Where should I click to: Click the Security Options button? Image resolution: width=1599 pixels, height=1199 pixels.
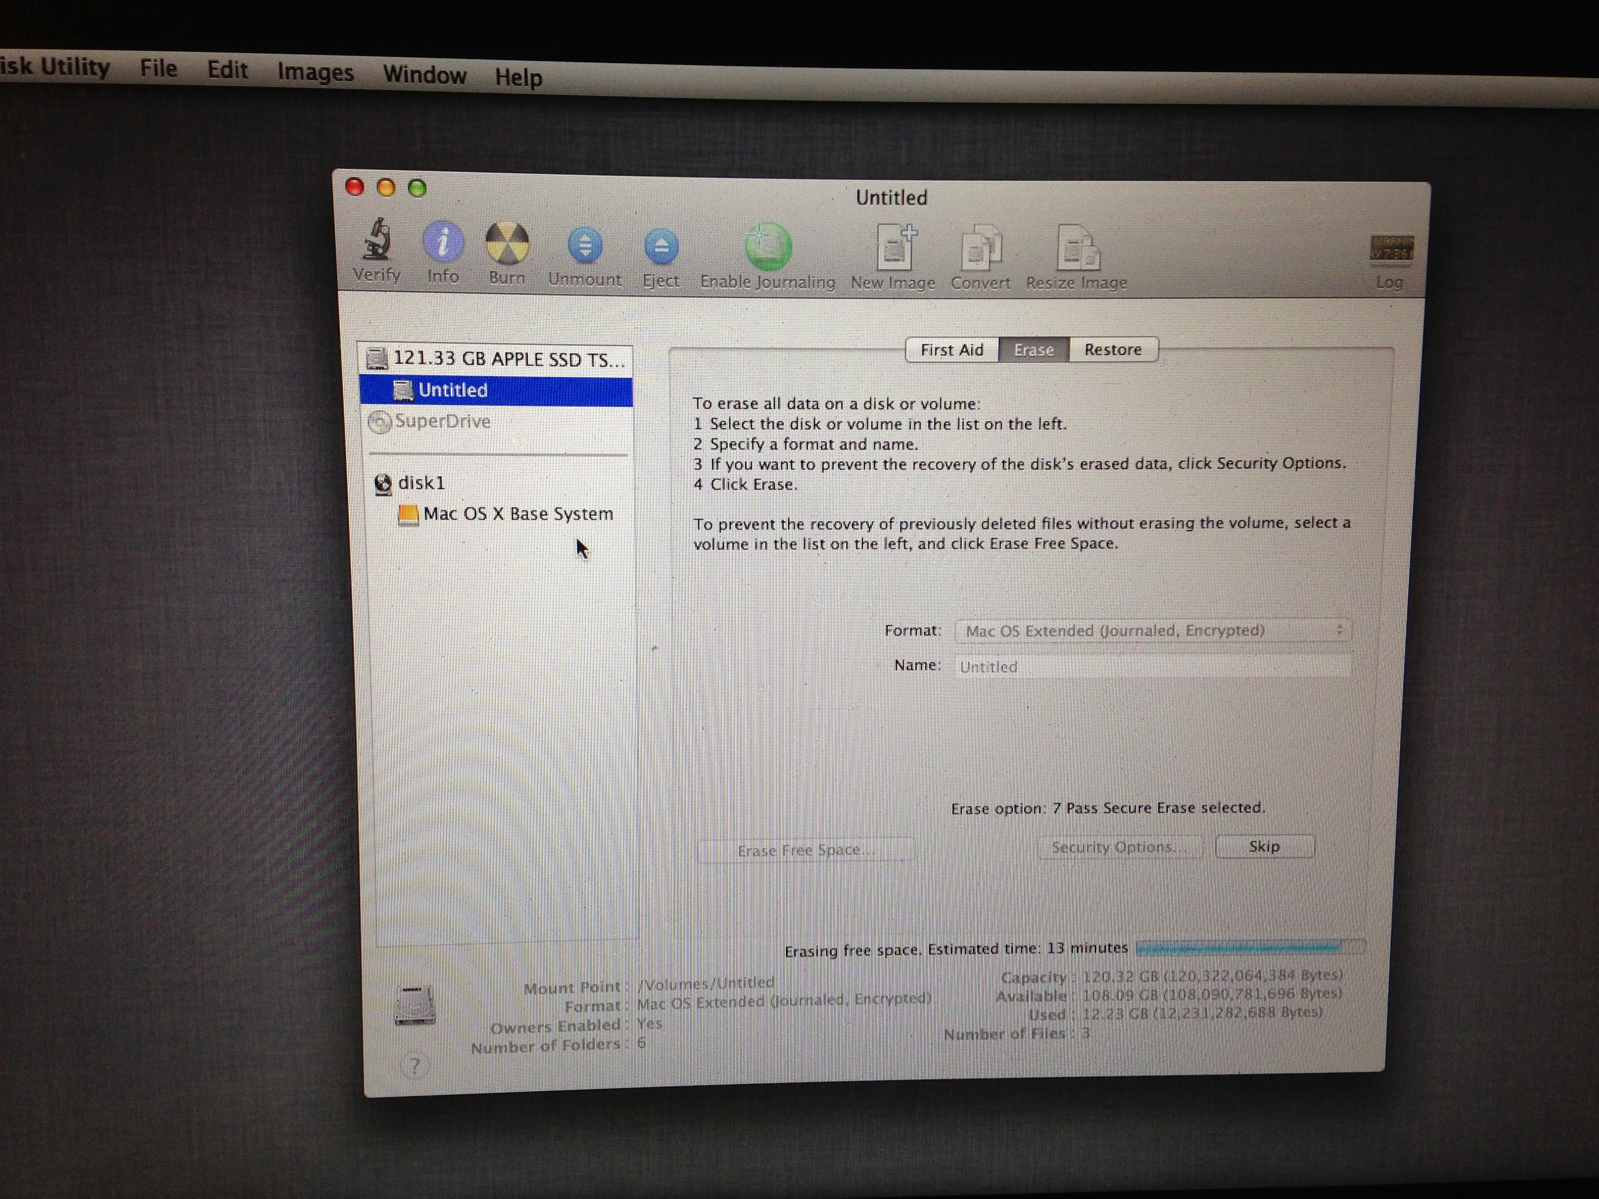[x=1120, y=847]
